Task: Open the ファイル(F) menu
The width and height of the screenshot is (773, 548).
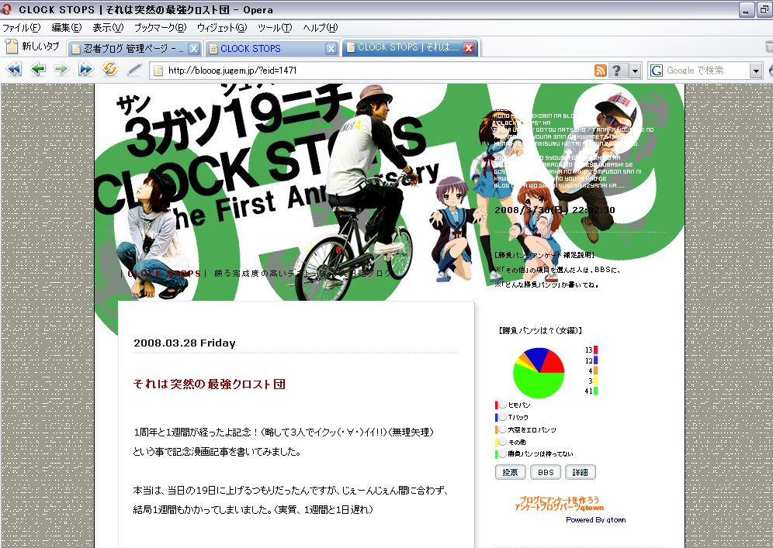Action: coord(21,28)
